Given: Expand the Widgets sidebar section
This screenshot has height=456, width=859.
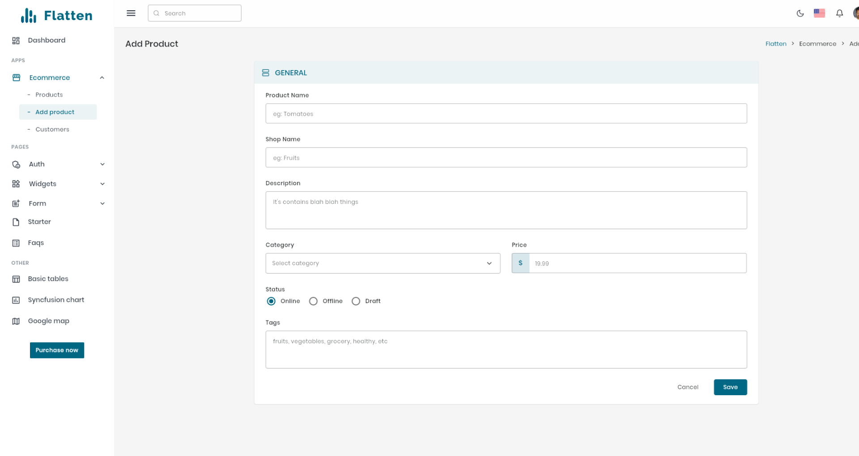Looking at the screenshot, I should click(102, 184).
